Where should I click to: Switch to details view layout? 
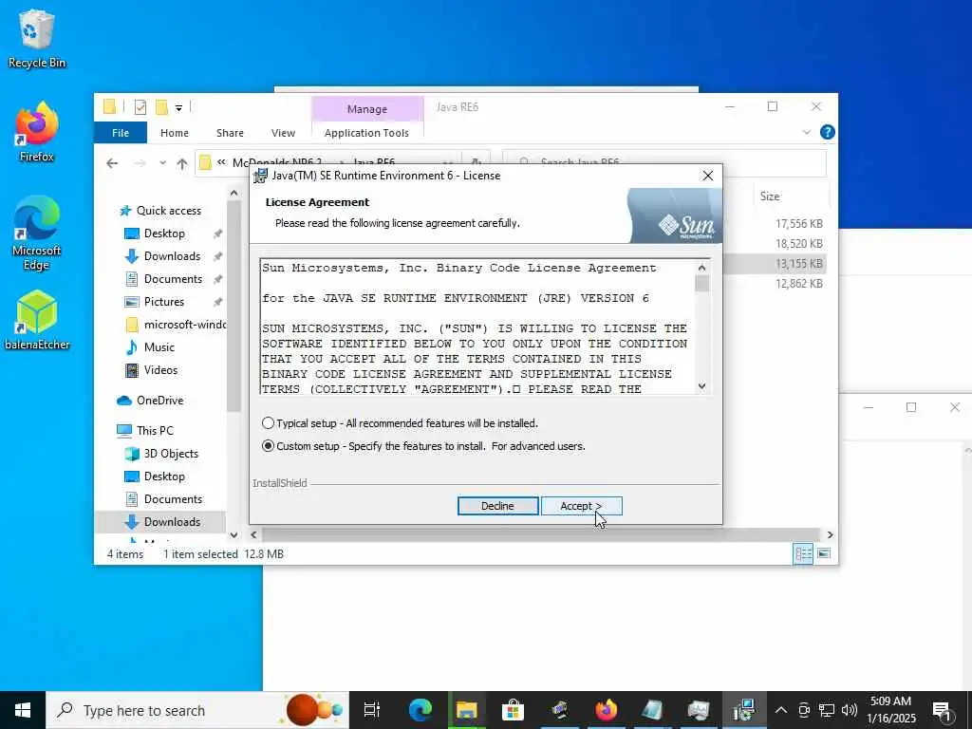pyautogui.click(x=803, y=553)
